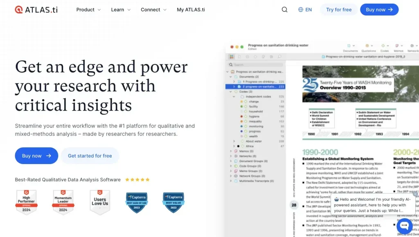Click Try for free button
The image size is (419, 237).
[339, 10]
